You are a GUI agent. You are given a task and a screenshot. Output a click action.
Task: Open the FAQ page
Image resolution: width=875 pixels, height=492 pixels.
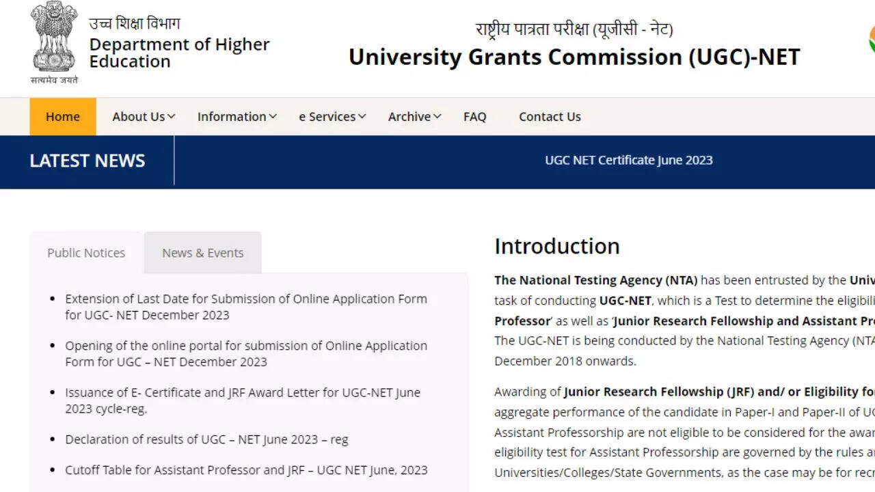(x=474, y=117)
